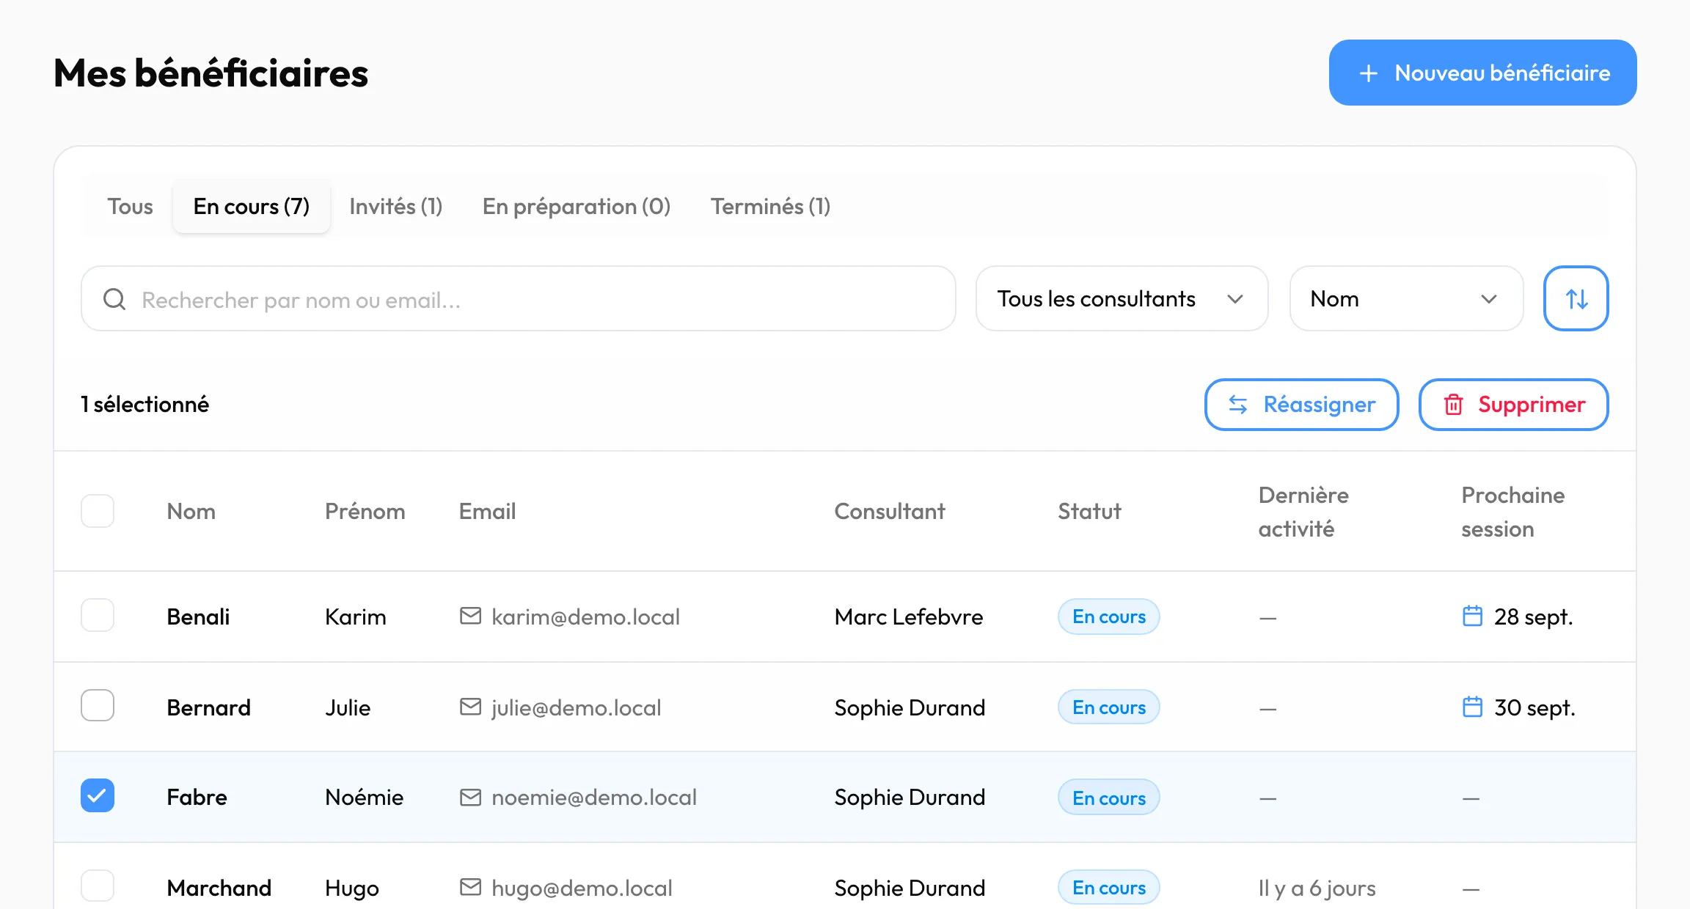Image resolution: width=1690 pixels, height=909 pixels.
Task: Uncheck the Fabre row checkbox
Action: coord(98,796)
